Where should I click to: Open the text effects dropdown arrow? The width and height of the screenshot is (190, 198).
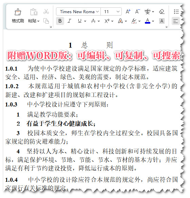click(126, 21)
